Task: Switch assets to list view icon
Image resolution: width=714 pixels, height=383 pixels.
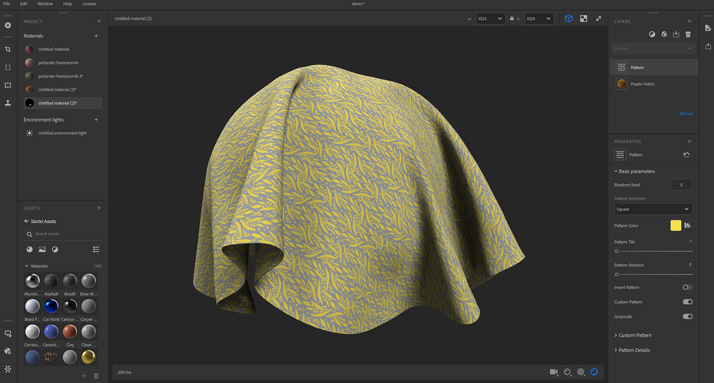Action: [x=96, y=249]
